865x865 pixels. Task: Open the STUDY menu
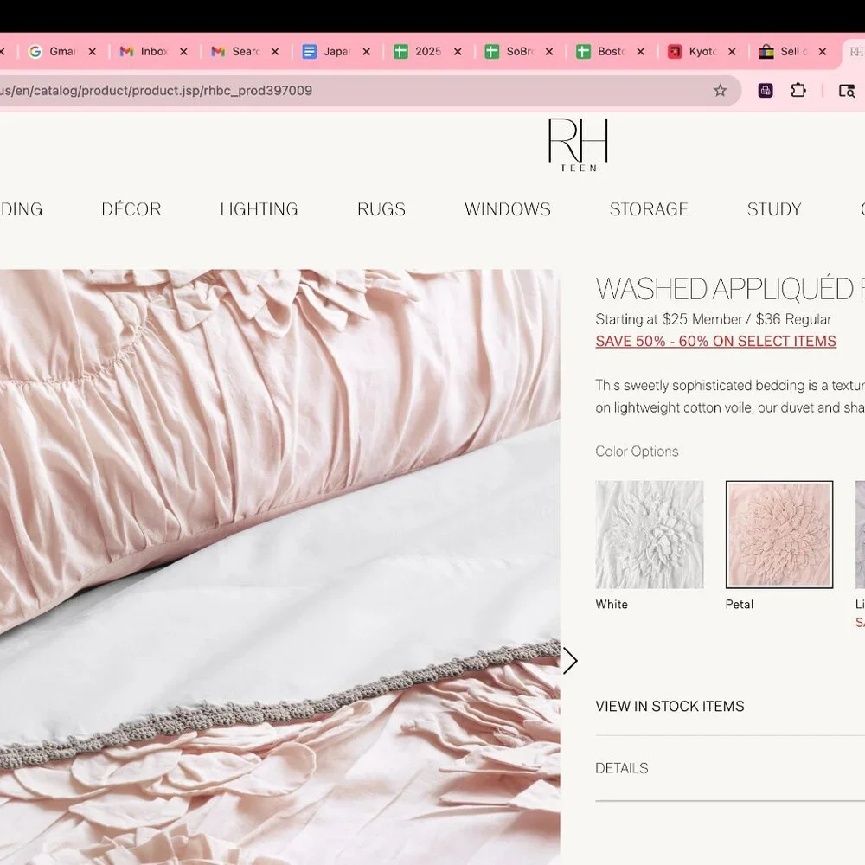tap(774, 209)
